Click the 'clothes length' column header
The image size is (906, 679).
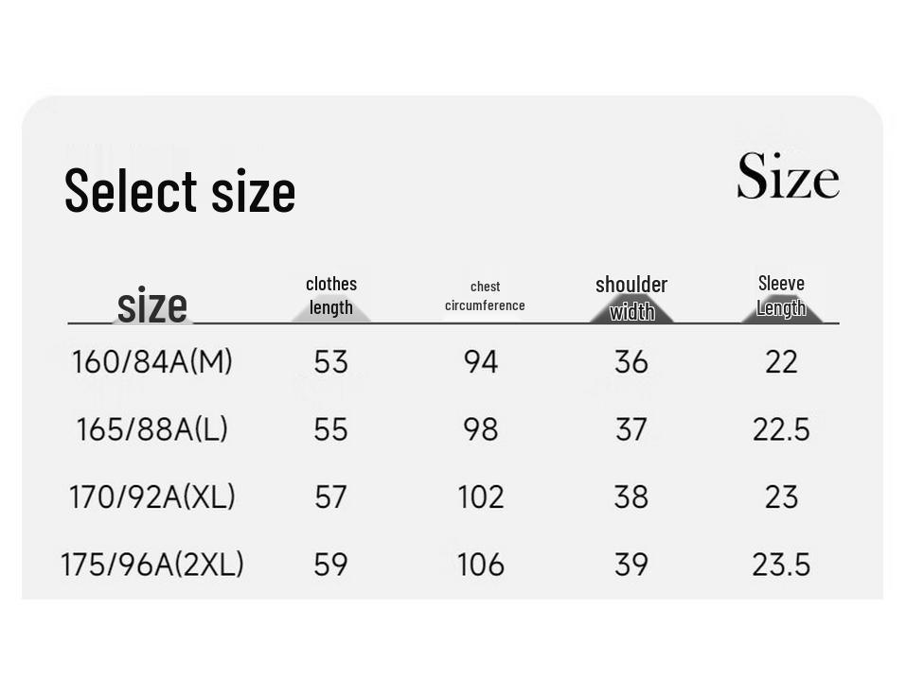click(331, 296)
